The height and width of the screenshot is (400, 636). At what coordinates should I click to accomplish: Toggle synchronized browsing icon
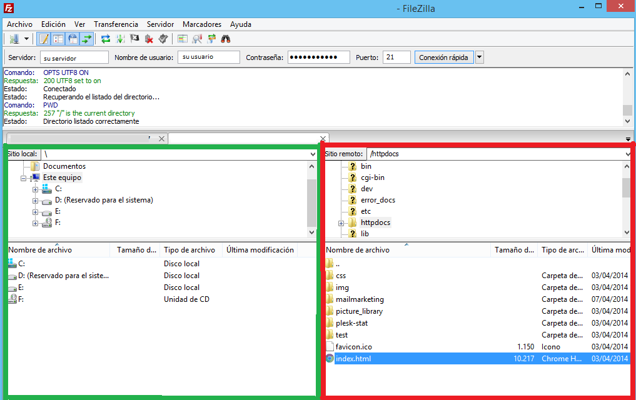tap(211, 39)
